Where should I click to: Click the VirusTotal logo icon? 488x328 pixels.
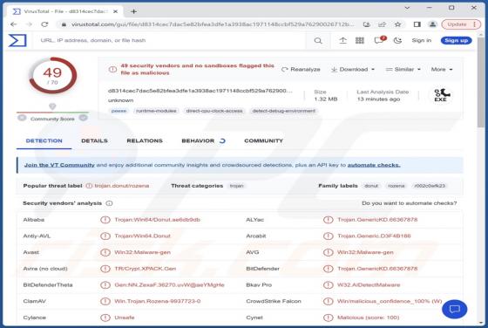17,40
